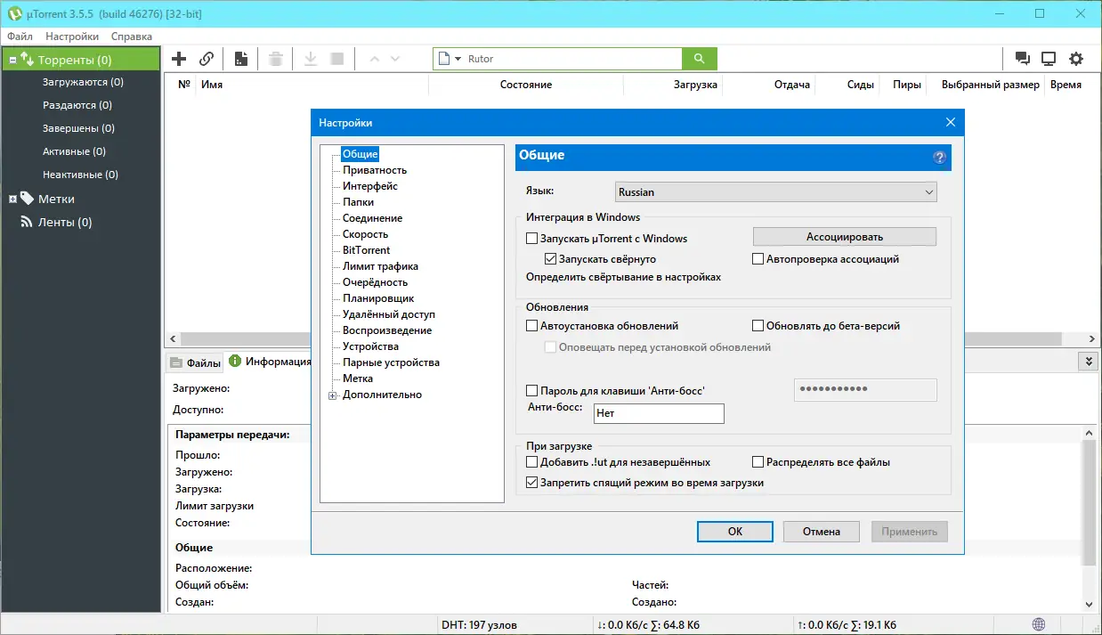Click the remote monitor icon in toolbar
The width and height of the screenshot is (1102, 635).
(1049, 59)
